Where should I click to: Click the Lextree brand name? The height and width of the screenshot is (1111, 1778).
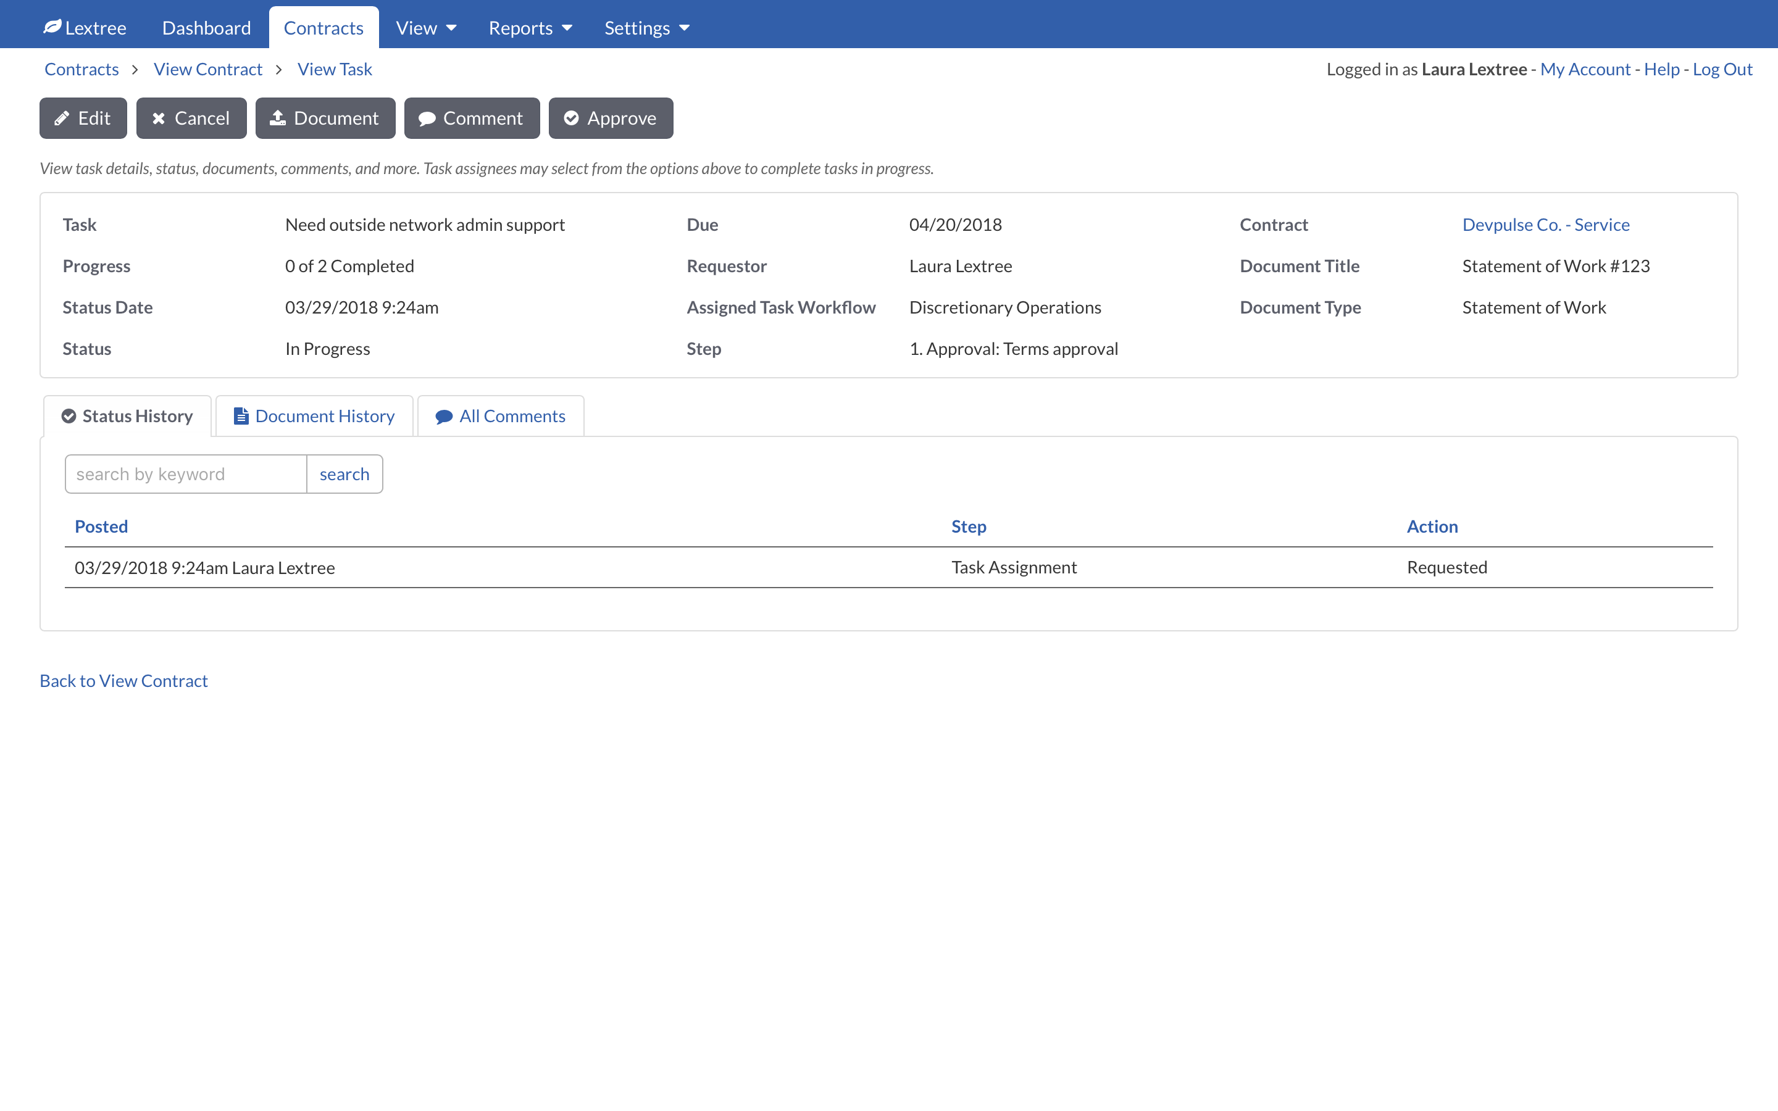point(96,28)
